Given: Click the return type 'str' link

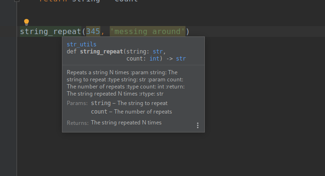Looking at the screenshot, I should pos(181,59).
